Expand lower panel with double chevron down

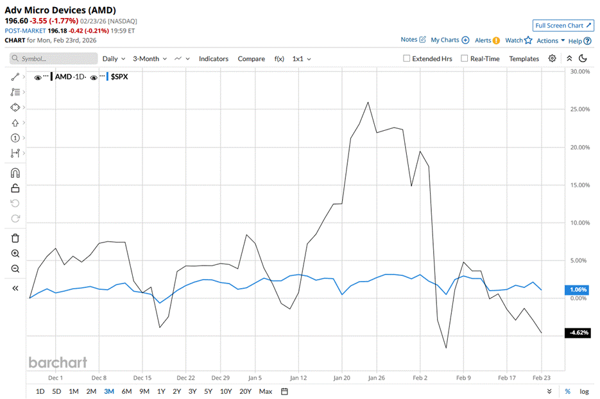tap(549, 391)
